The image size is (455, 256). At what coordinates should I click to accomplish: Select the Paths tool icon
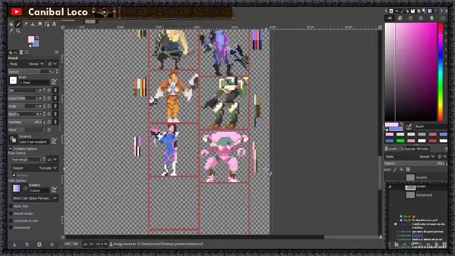tap(47, 24)
